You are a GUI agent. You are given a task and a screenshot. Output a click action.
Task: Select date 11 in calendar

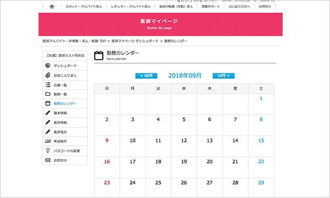click(158, 140)
